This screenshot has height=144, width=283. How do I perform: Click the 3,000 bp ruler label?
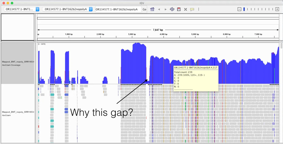[132, 34]
